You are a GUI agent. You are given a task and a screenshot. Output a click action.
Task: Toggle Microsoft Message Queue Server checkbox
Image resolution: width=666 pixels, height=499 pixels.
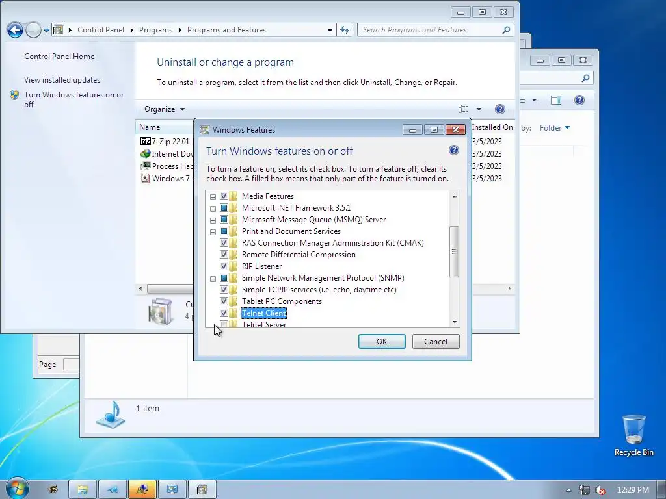224,220
